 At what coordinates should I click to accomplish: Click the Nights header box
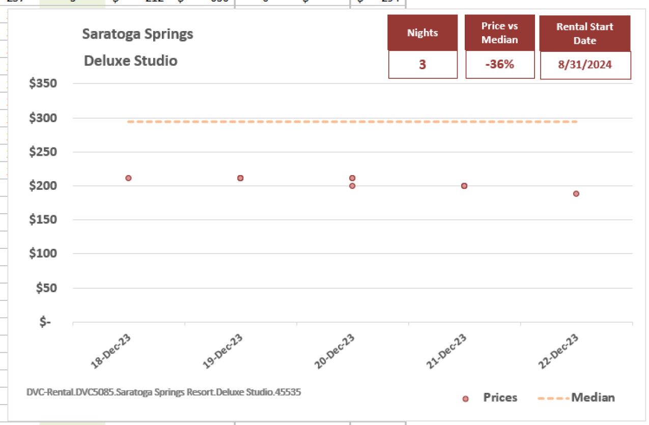422,33
